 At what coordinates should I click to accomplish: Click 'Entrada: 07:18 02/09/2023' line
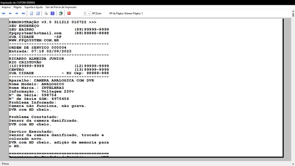[x=40, y=51]
